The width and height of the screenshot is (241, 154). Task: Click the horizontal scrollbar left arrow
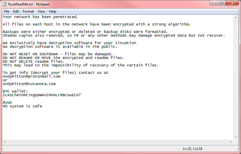tap(5, 142)
